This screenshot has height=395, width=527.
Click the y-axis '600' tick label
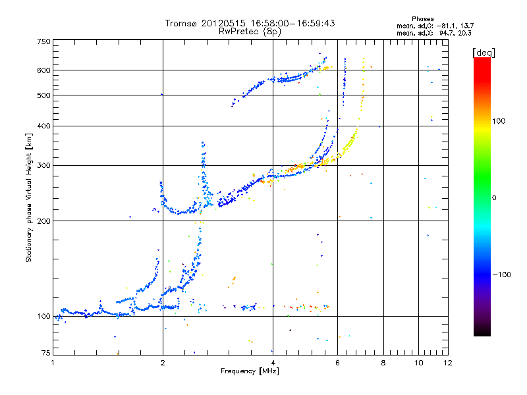pos(44,70)
